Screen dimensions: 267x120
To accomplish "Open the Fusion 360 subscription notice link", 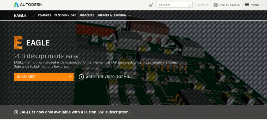I will [75, 112].
